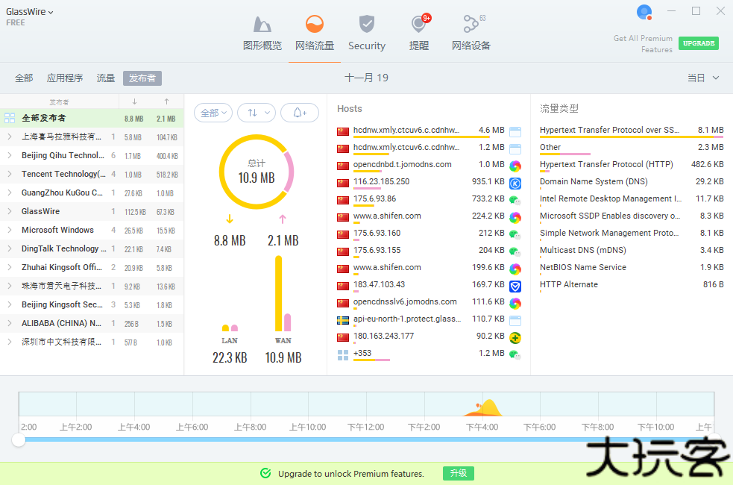Select the 发布者 sub-tab
The image size is (733, 485).
[142, 78]
